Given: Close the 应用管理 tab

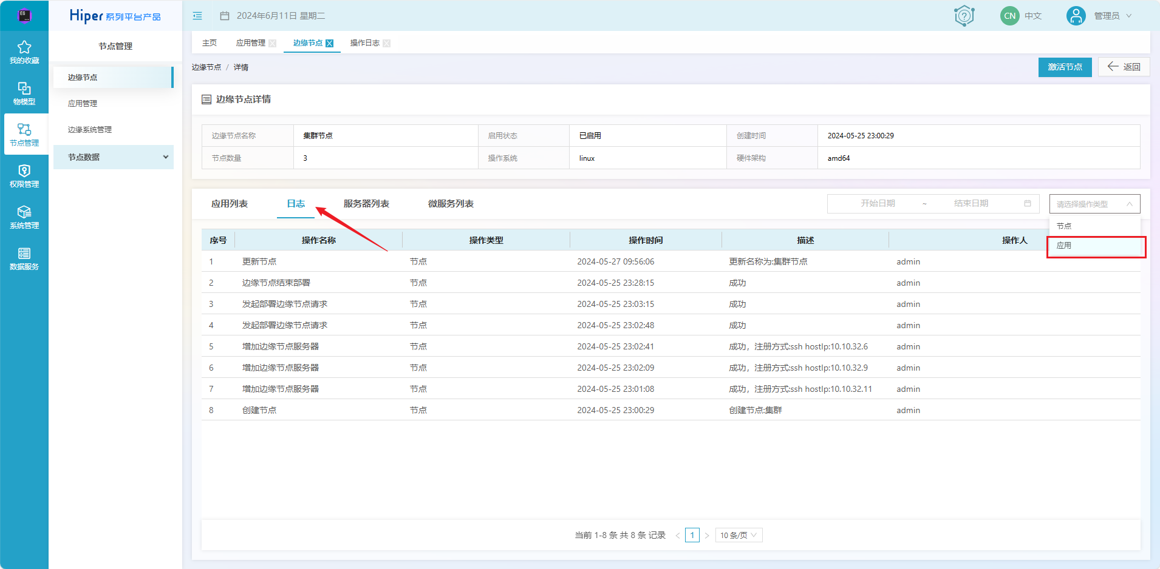Looking at the screenshot, I should pos(273,43).
